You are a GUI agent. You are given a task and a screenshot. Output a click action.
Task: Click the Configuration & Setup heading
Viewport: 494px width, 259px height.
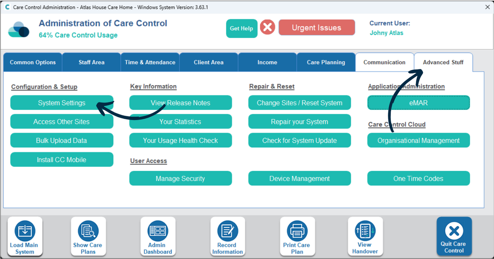click(x=44, y=87)
